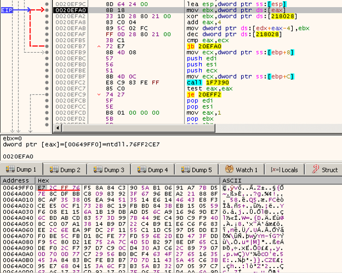Switch to the Dump 1 tab
342x273 pixels.
pos(21,169)
